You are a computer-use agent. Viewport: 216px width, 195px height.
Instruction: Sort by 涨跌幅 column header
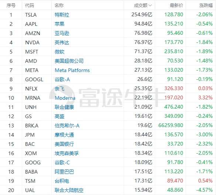(206, 6)
